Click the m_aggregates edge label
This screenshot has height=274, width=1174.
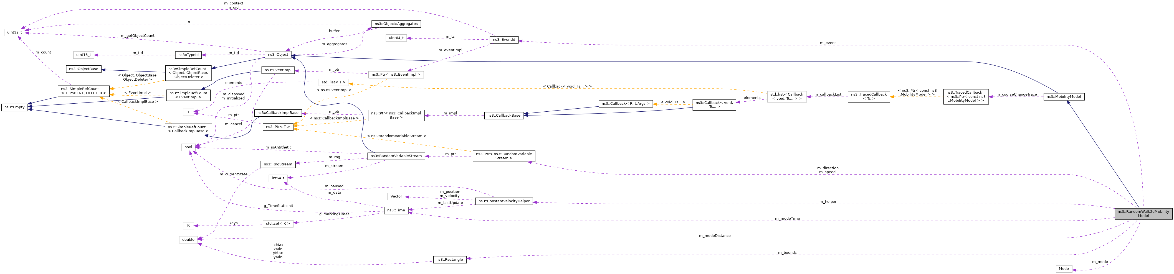point(334,44)
